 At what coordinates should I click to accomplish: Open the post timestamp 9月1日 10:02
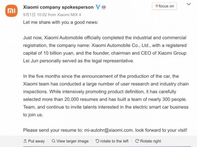click(x=35, y=15)
